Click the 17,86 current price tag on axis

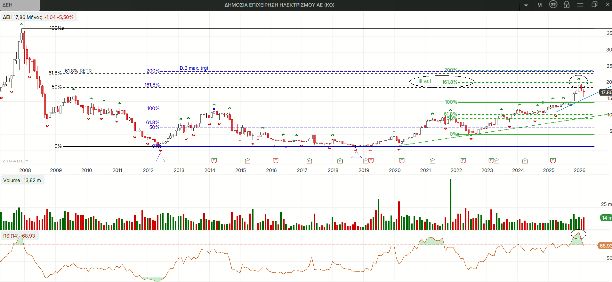click(x=606, y=92)
